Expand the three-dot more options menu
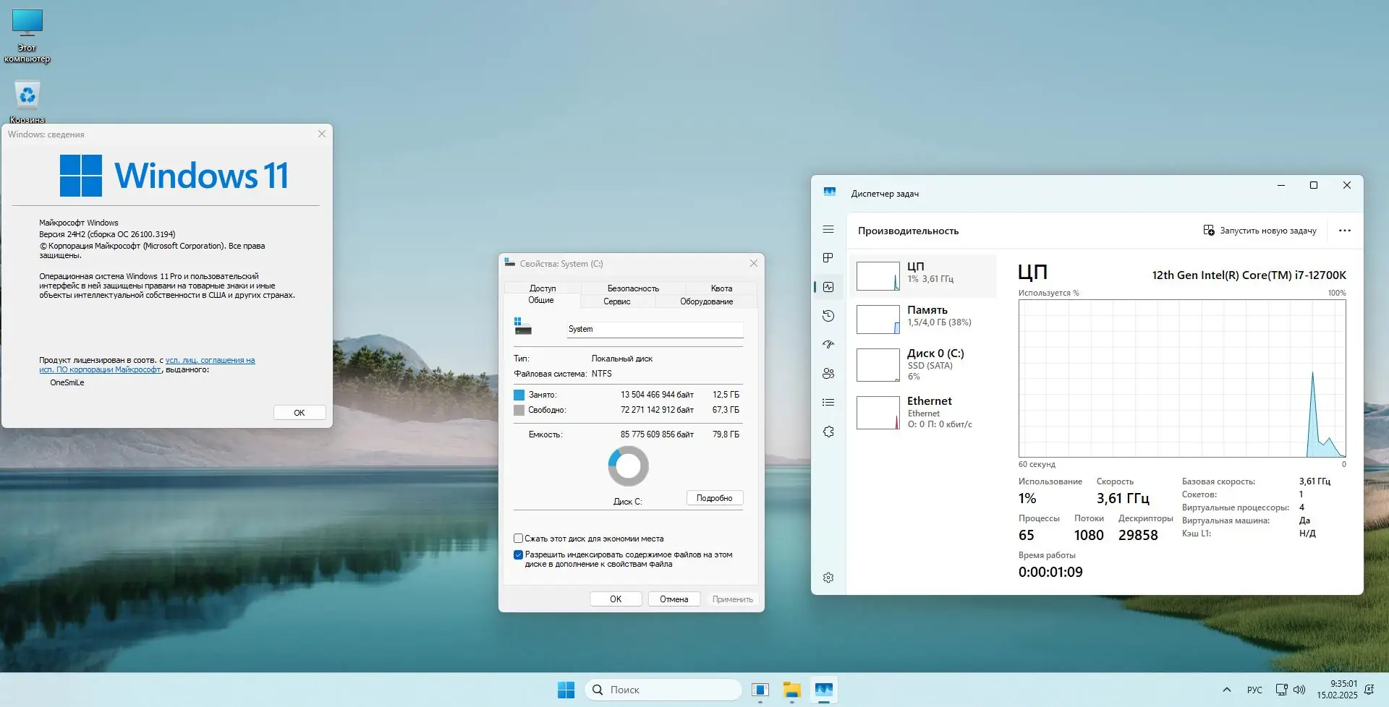1389x707 pixels. (x=1345, y=231)
